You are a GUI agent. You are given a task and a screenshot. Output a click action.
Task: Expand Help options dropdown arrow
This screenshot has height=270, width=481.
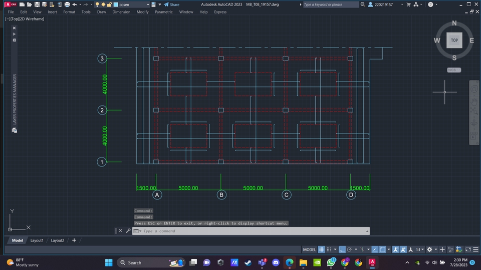coord(436,4)
